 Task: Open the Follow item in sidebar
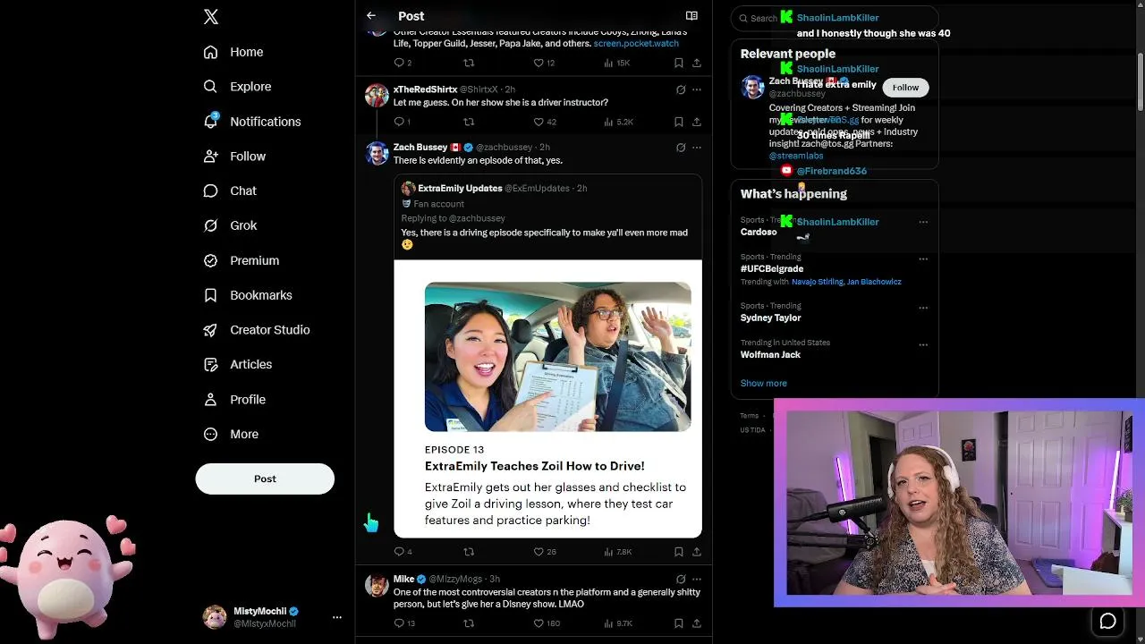coord(234,157)
